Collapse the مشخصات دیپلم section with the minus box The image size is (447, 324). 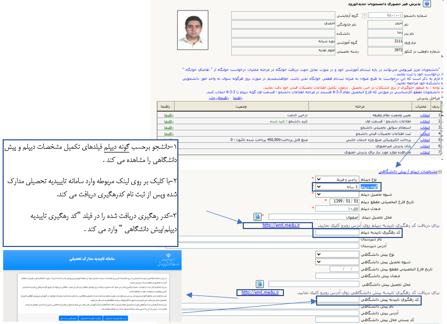click(440, 172)
